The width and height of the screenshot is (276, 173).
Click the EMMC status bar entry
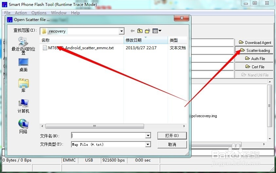[x=69, y=160]
